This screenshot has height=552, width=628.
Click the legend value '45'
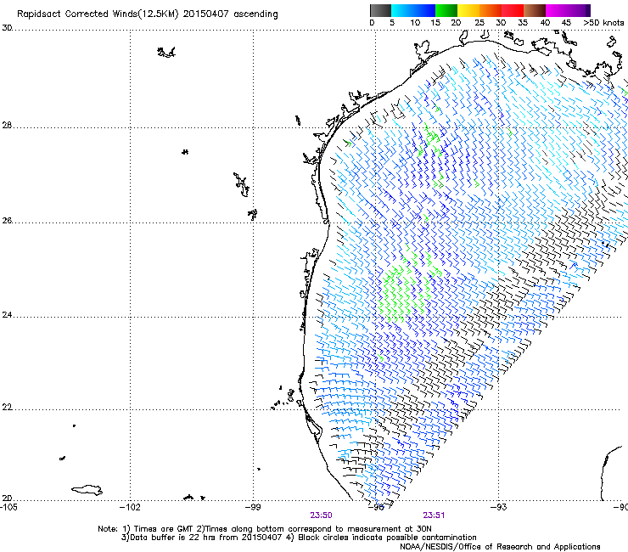[566, 23]
